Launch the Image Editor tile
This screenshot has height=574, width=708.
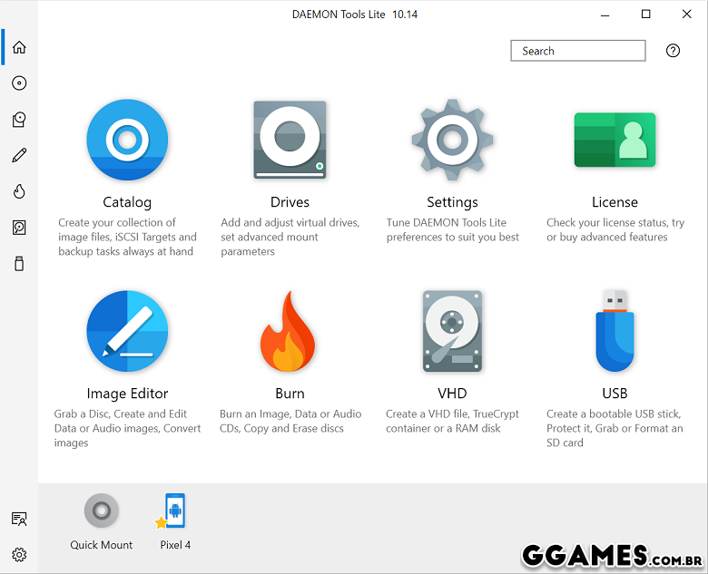click(127, 332)
